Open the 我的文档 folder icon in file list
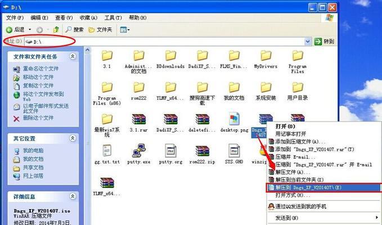This screenshot has width=382, height=225. 234,91
